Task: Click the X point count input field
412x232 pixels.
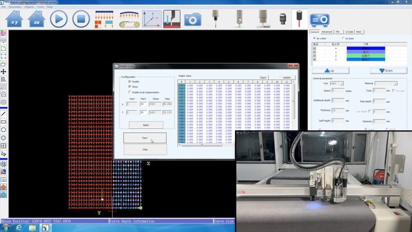Action: tap(143, 104)
